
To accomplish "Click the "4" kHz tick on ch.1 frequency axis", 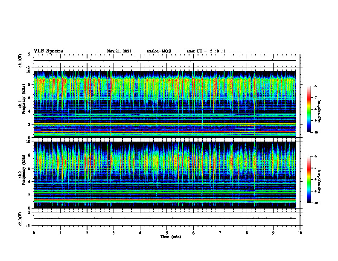I will 30,111.
